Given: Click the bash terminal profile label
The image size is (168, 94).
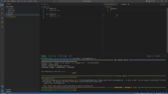Looking at the screenshot, I should click(x=149, y=56).
